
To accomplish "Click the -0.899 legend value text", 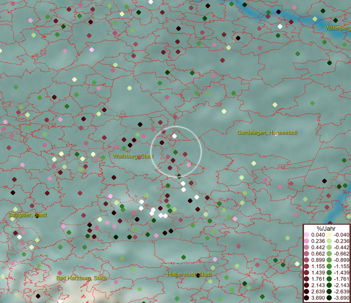I will pos(341,260).
